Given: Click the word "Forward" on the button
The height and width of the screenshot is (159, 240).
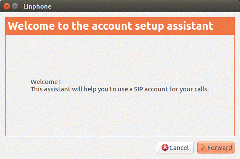Looking at the screenshot, I should tap(220, 148).
